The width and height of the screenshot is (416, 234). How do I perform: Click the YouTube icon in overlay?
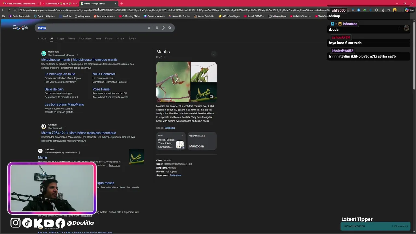pos(48,223)
